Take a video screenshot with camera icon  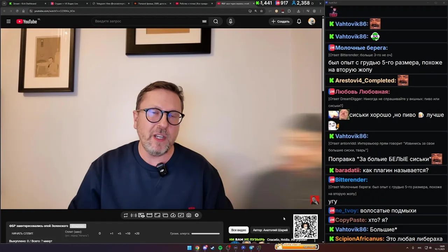click(x=189, y=215)
